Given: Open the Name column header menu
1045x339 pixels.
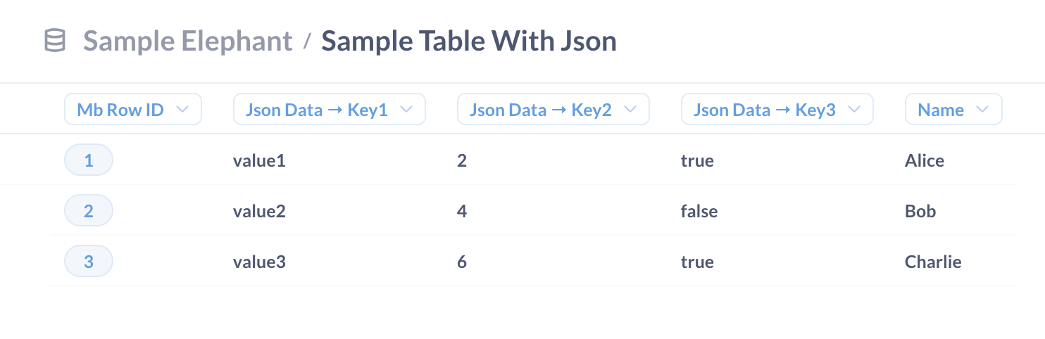Looking at the screenshot, I should click(941, 110).
